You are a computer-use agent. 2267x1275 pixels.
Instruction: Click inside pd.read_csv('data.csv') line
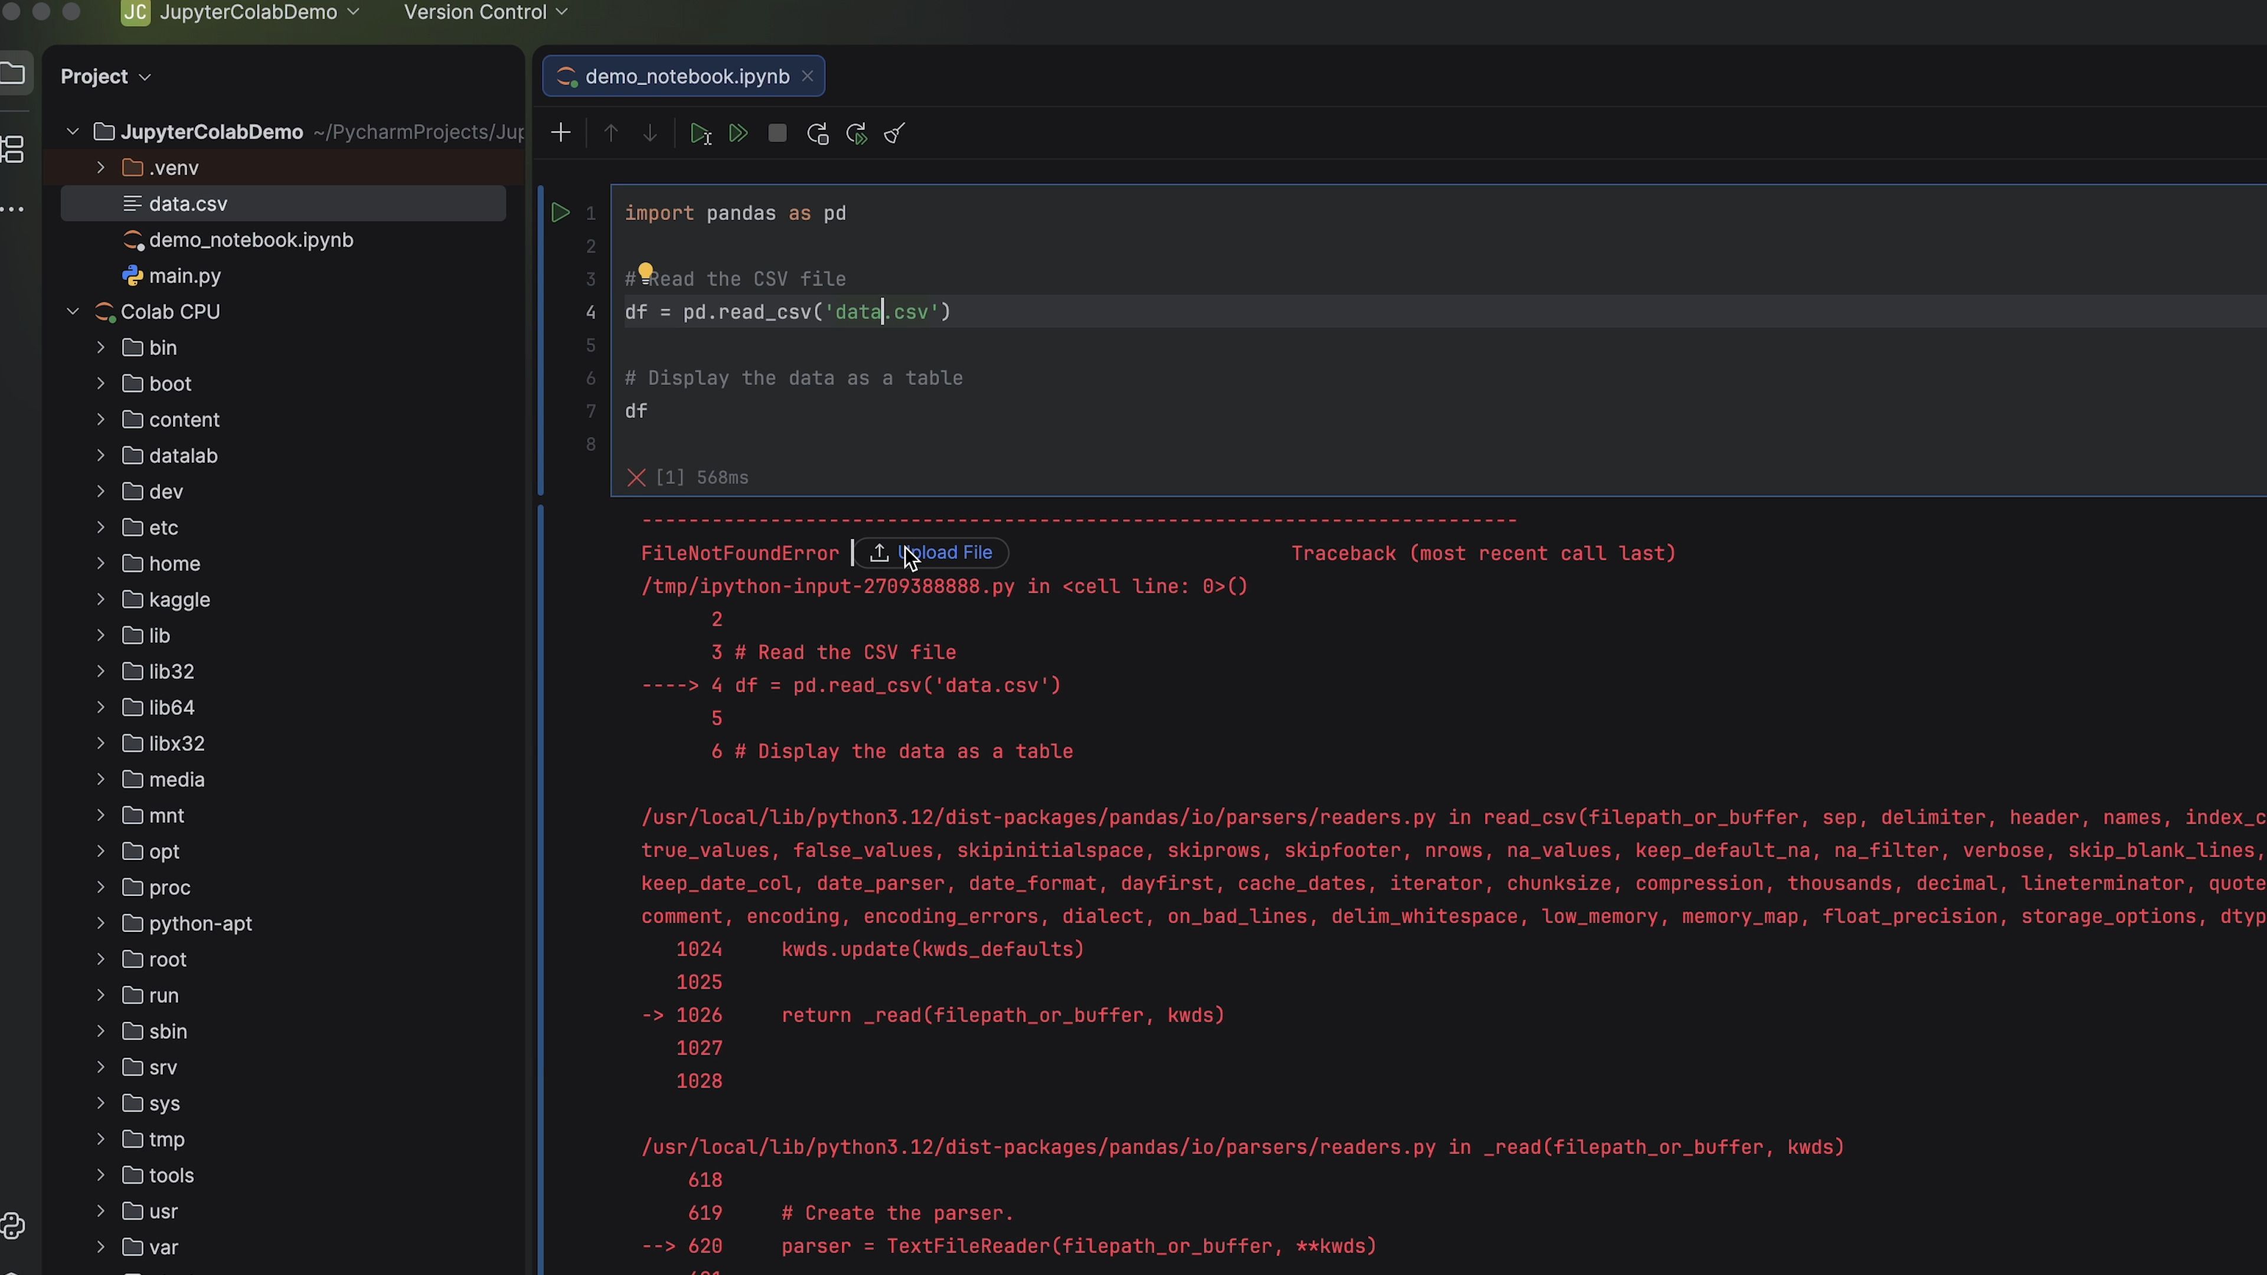pyautogui.click(x=788, y=312)
